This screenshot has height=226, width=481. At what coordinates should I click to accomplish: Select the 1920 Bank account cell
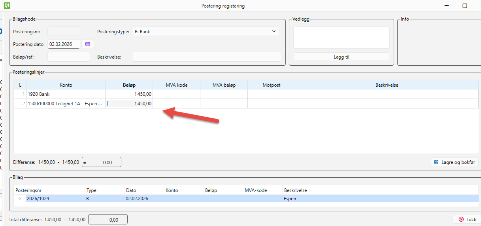pyautogui.click(x=66, y=94)
